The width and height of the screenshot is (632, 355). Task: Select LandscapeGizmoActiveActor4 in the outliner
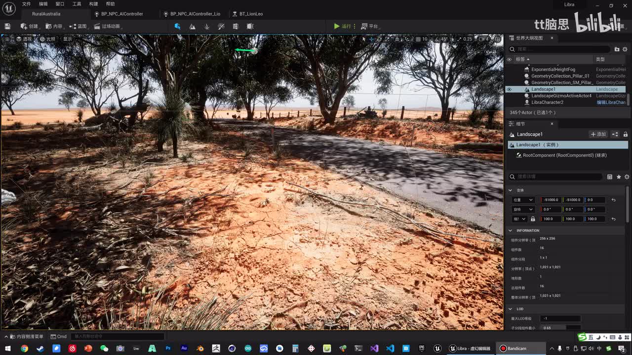[x=561, y=96]
